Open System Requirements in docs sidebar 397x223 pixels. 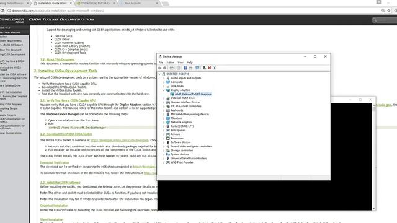[11, 41]
